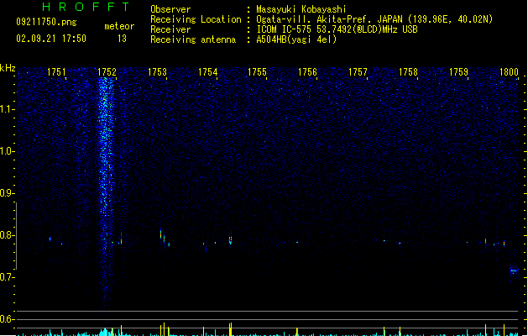The height and width of the screenshot is (336, 528).
Task: Click the 1753 time marker
Action: coord(157,72)
